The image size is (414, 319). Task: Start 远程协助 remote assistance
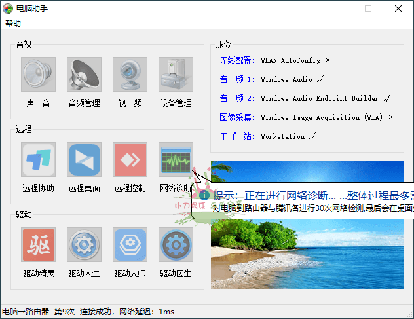point(38,160)
